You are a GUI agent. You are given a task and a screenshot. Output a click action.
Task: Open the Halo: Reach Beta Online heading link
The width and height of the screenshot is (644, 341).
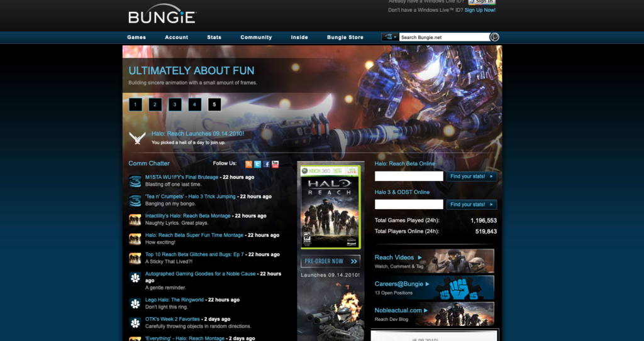pos(404,164)
